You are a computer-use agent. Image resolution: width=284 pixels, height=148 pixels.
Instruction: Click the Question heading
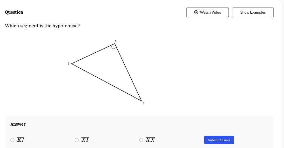[14, 12]
